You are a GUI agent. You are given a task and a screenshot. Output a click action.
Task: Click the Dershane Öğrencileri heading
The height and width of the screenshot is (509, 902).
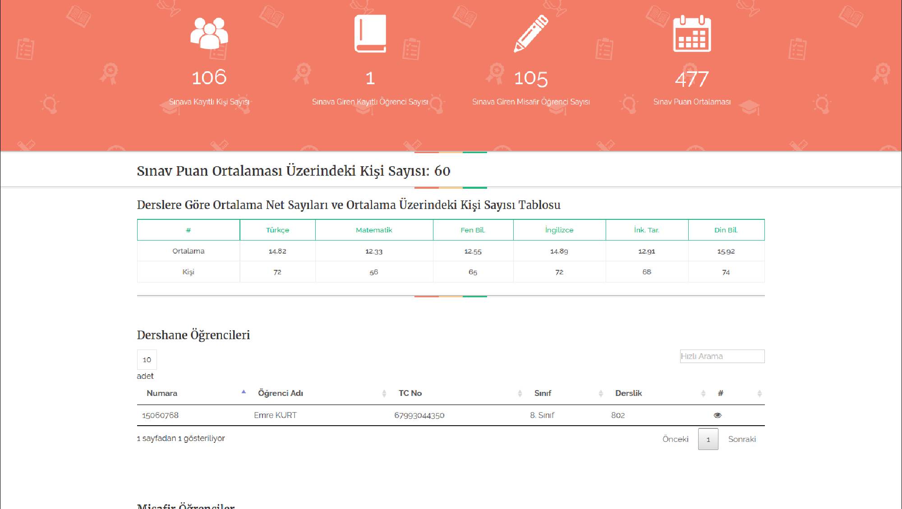click(x=193, y=335)
